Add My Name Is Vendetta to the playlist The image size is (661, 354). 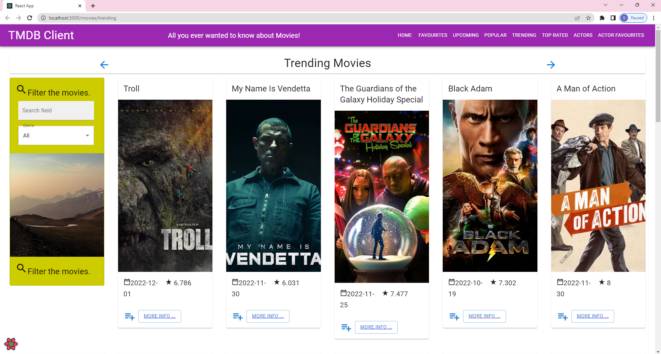click(x=238, y=317)
